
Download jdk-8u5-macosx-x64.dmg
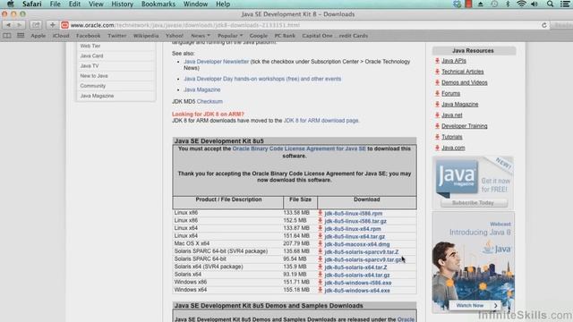(x=357, y=244)
